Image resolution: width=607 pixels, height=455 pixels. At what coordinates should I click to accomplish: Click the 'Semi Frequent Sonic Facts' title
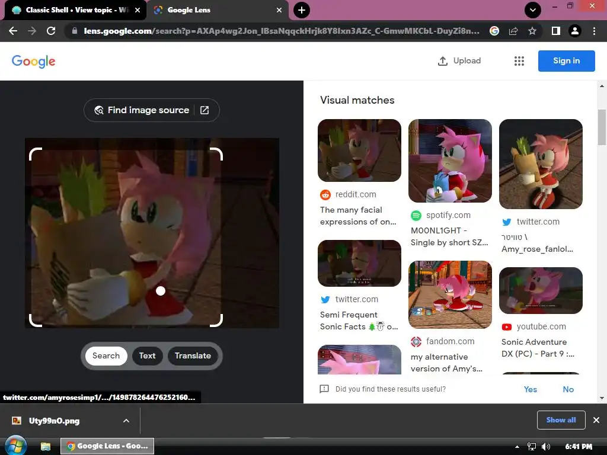(x=359, y=321)
